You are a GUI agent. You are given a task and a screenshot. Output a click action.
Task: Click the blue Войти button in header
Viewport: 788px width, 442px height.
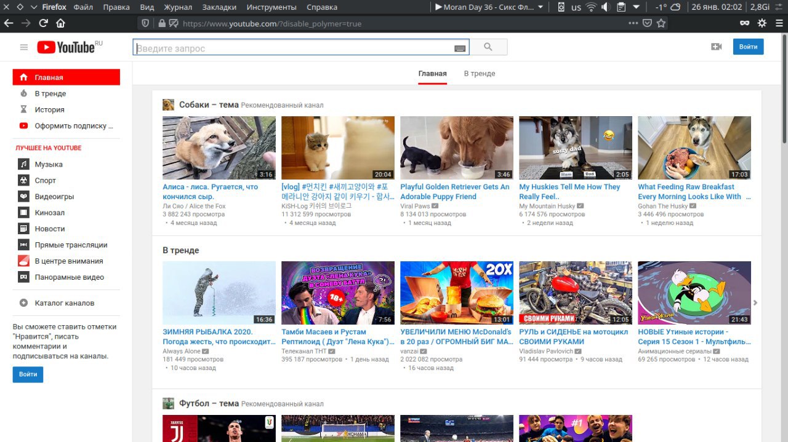[x=748, y=47]
